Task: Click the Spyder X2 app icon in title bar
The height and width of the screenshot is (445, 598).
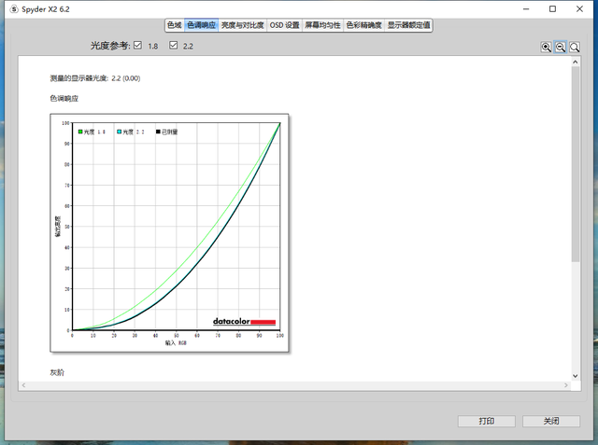Action: [14, 9]
